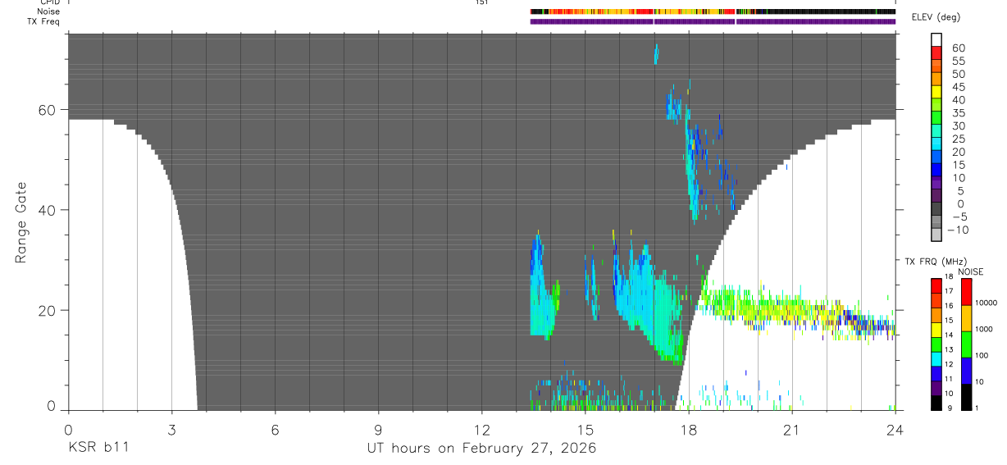This screenshot has width=1007, height=465.
Task: Select the yellow segment of the TX FRQ bar
Action: coord(936,329)
